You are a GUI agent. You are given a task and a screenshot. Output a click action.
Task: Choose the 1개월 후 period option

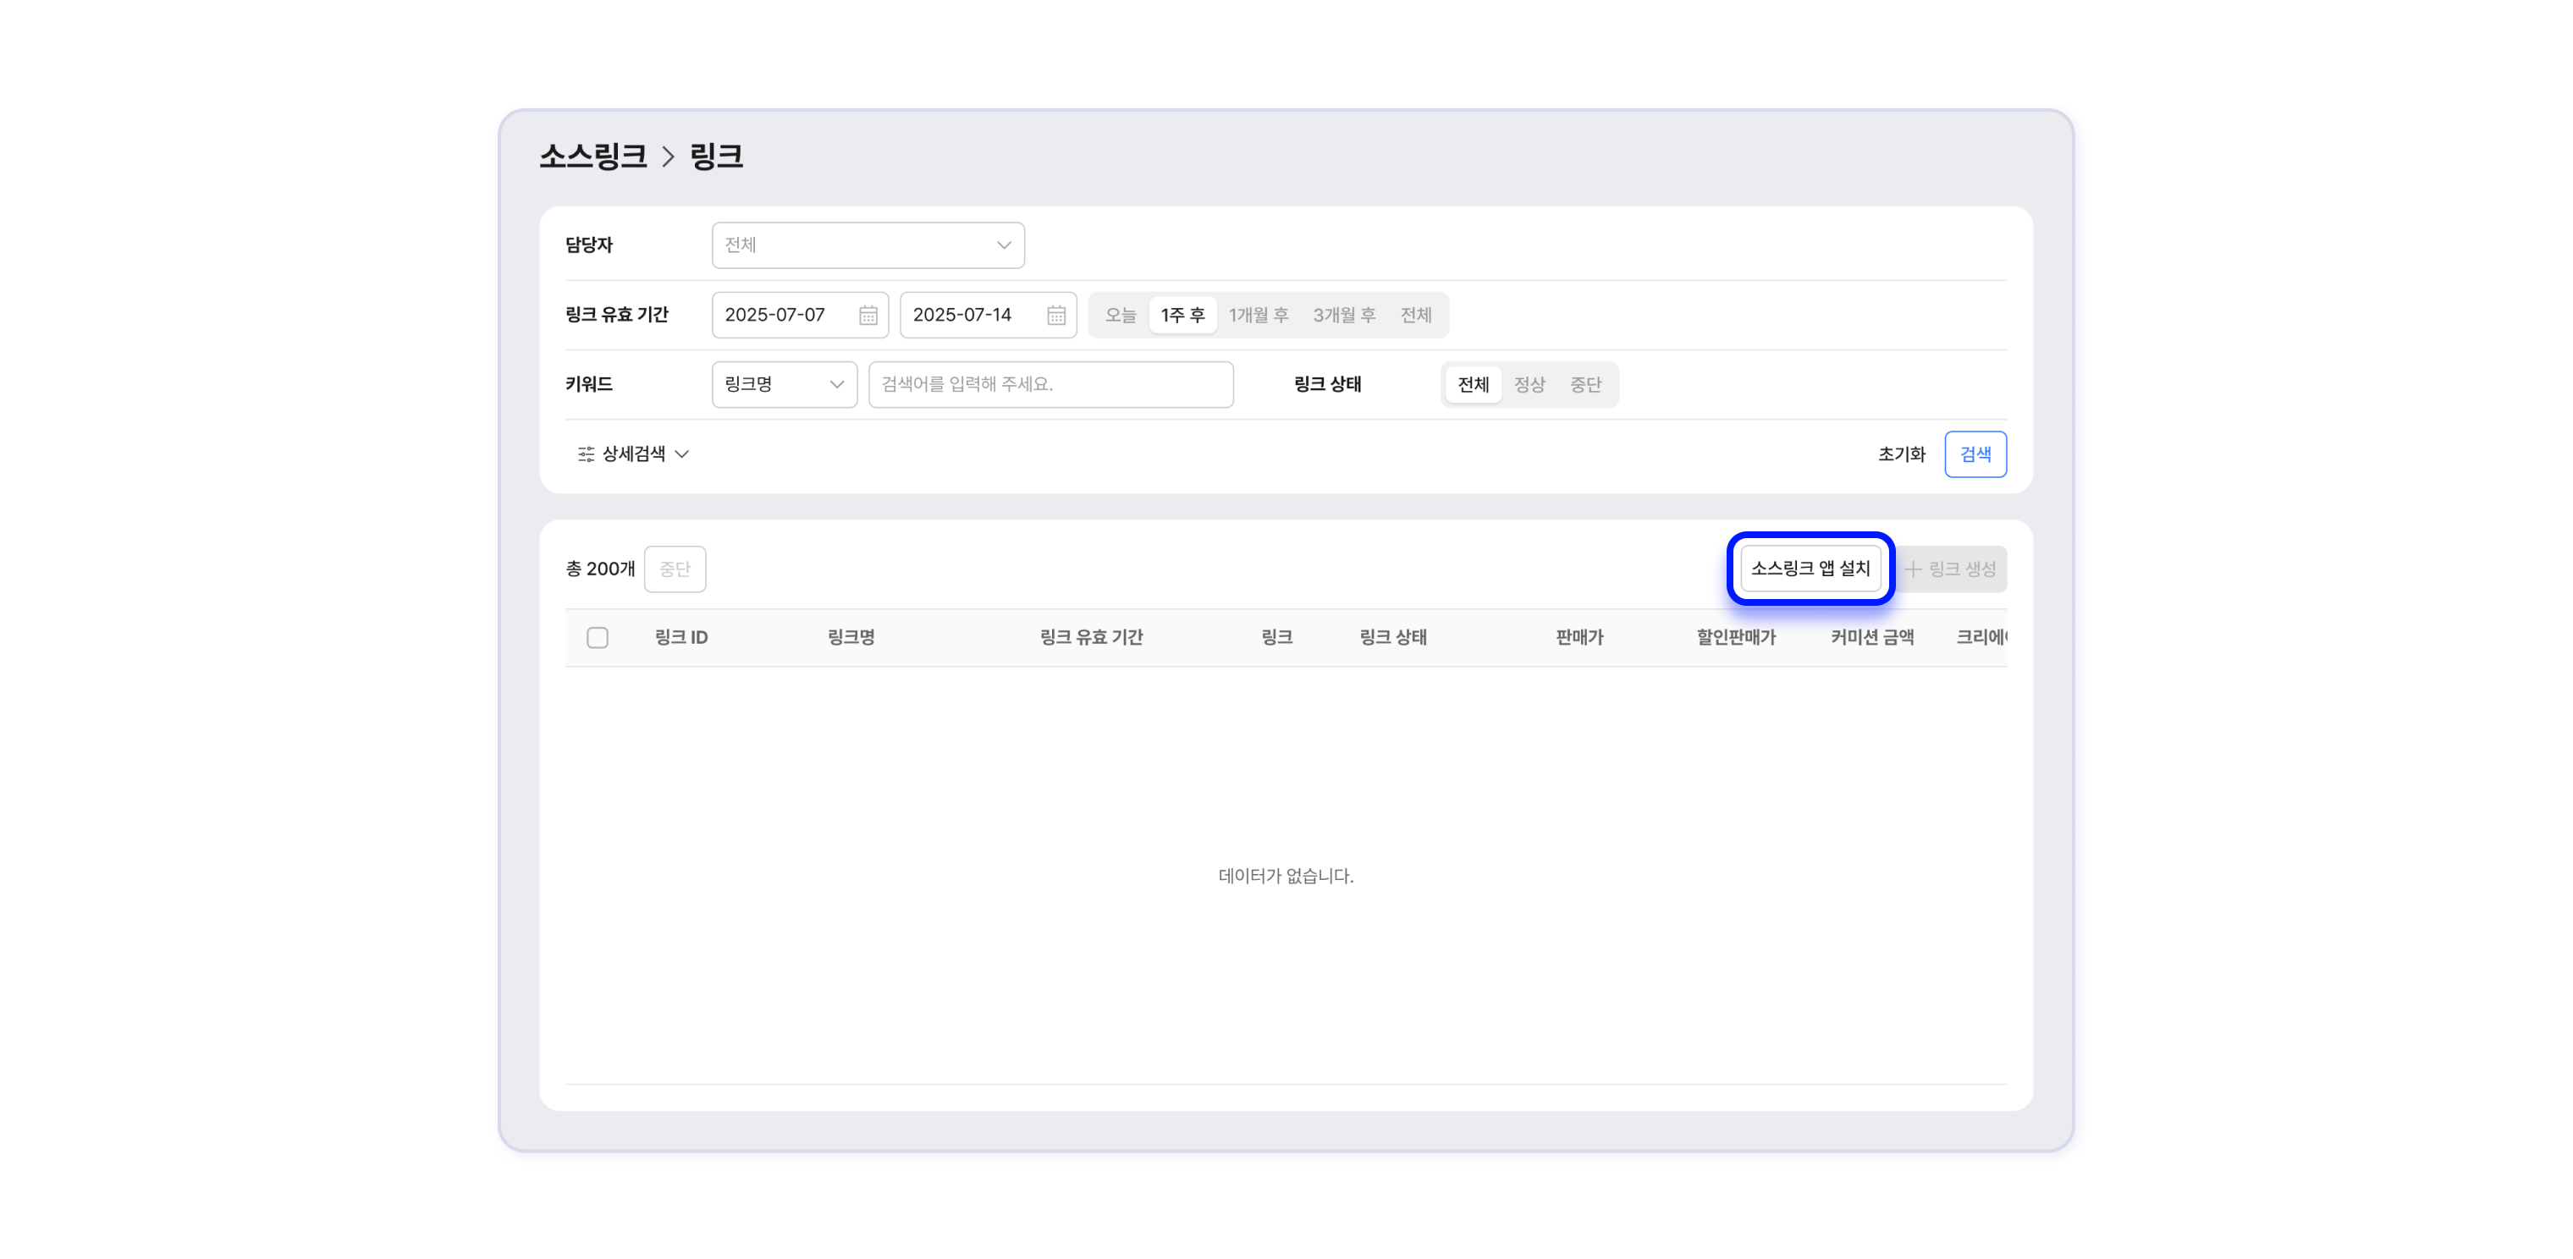pos(1258,316)
